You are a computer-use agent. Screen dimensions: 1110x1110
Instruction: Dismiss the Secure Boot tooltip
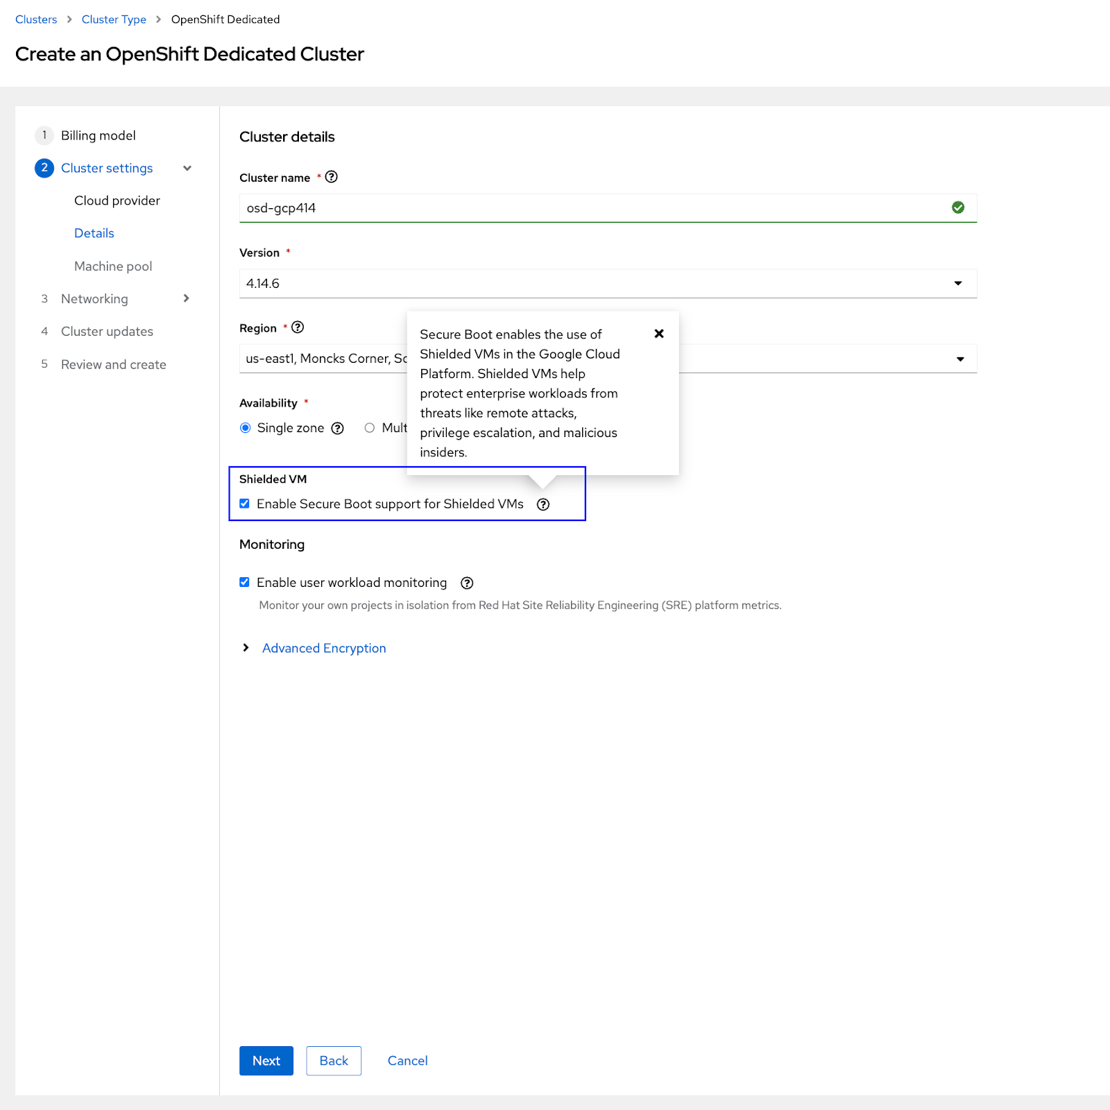[658, 334]
